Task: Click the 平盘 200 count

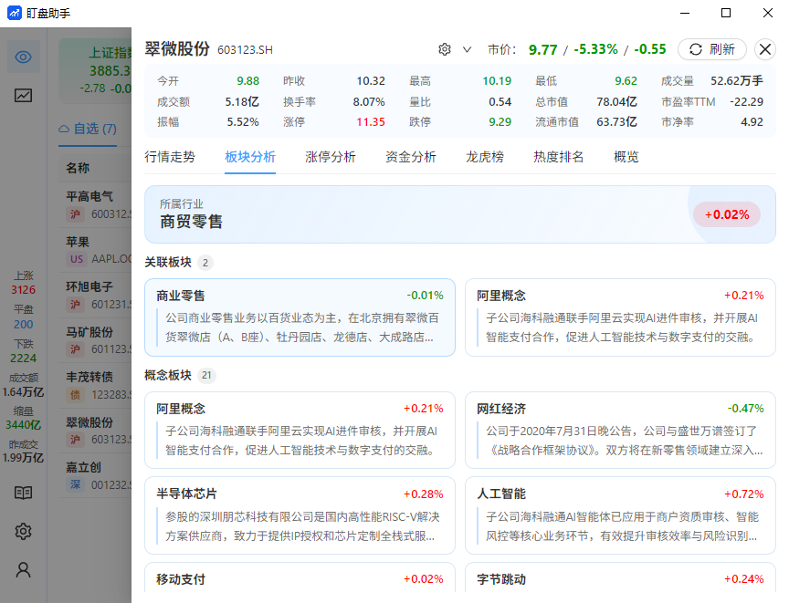Action: pyautogui.click(x=23, y=317)
